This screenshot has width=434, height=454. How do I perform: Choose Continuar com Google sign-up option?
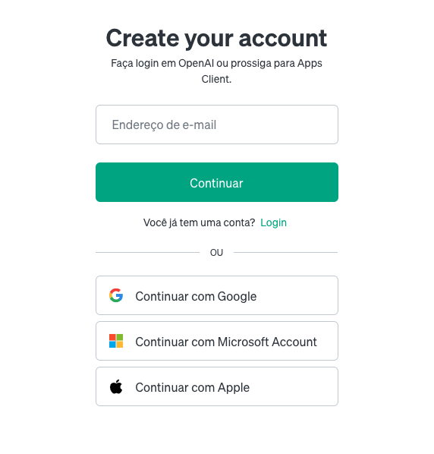point(217,295)
